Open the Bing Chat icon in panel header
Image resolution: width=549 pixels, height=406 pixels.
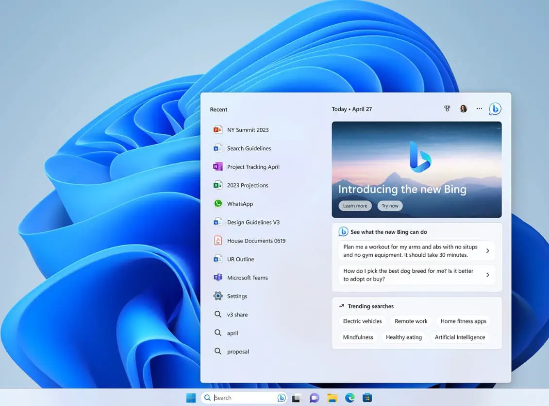[495, 109]
